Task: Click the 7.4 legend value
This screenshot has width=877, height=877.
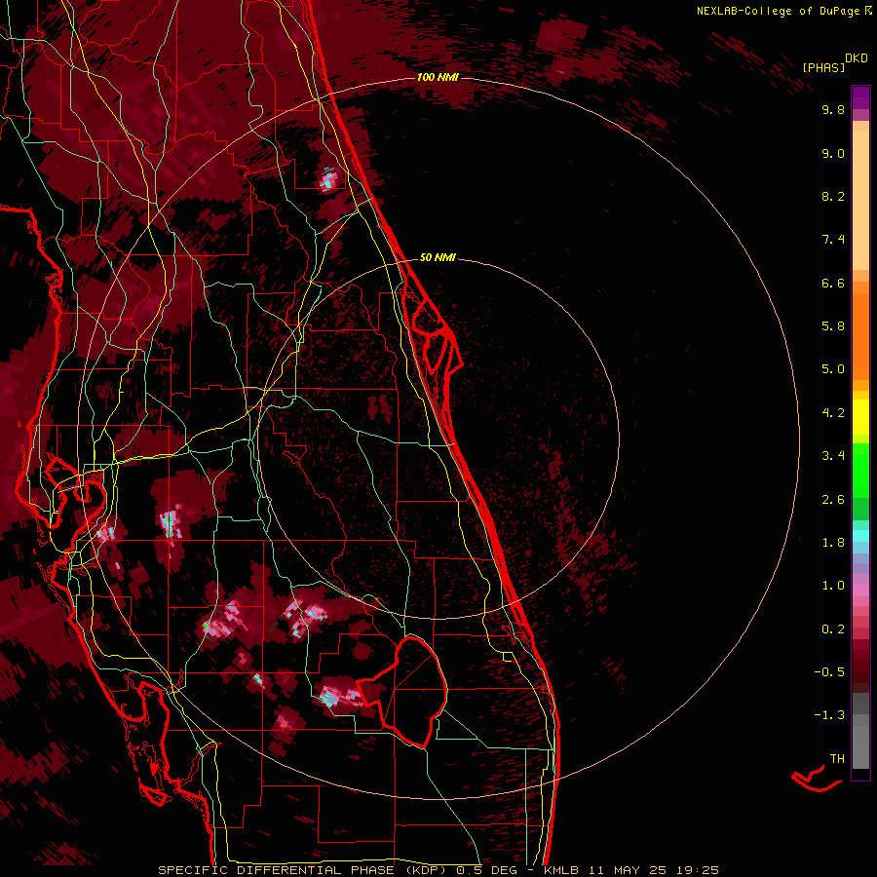Action: (x=833, y=240)
